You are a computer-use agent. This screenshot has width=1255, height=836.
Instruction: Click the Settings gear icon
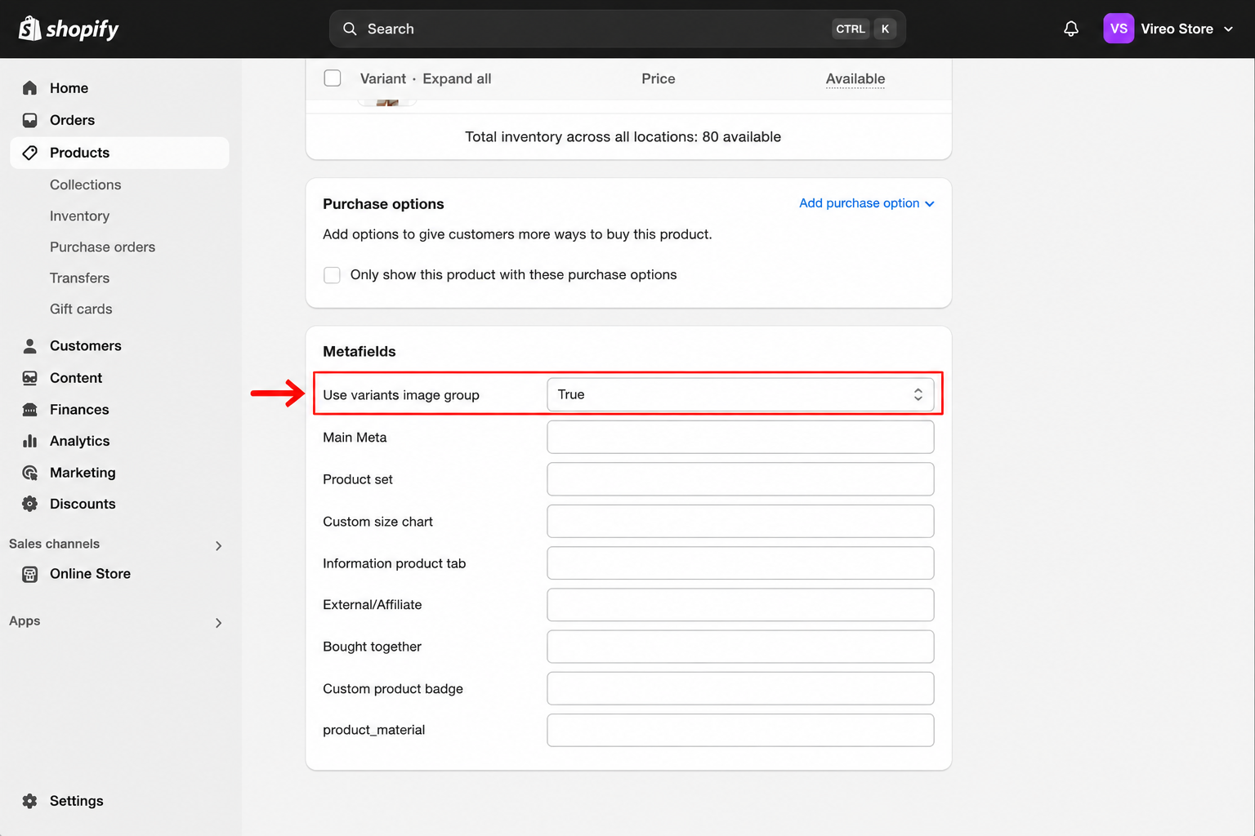pos(30,801)
